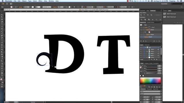Switch to Graphic Styles tab

(151, 22)
